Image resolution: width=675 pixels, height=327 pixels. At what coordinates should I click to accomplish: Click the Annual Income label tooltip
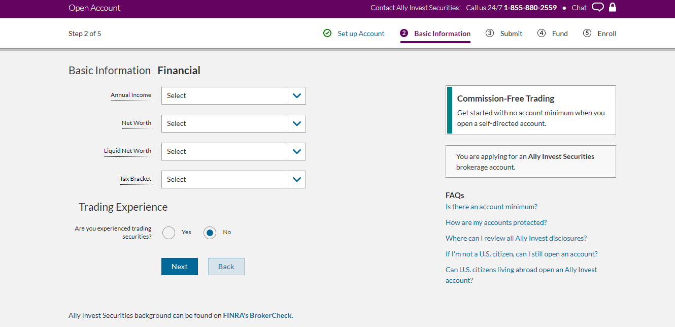131,95
